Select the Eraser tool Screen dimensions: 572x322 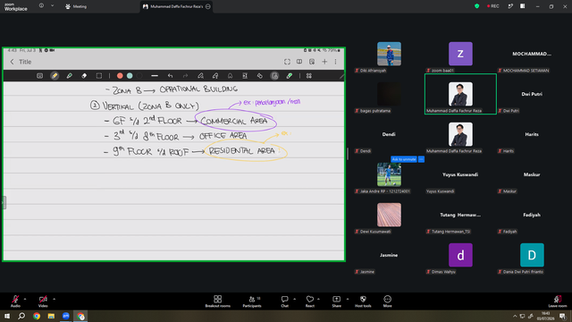pos(84,76)
